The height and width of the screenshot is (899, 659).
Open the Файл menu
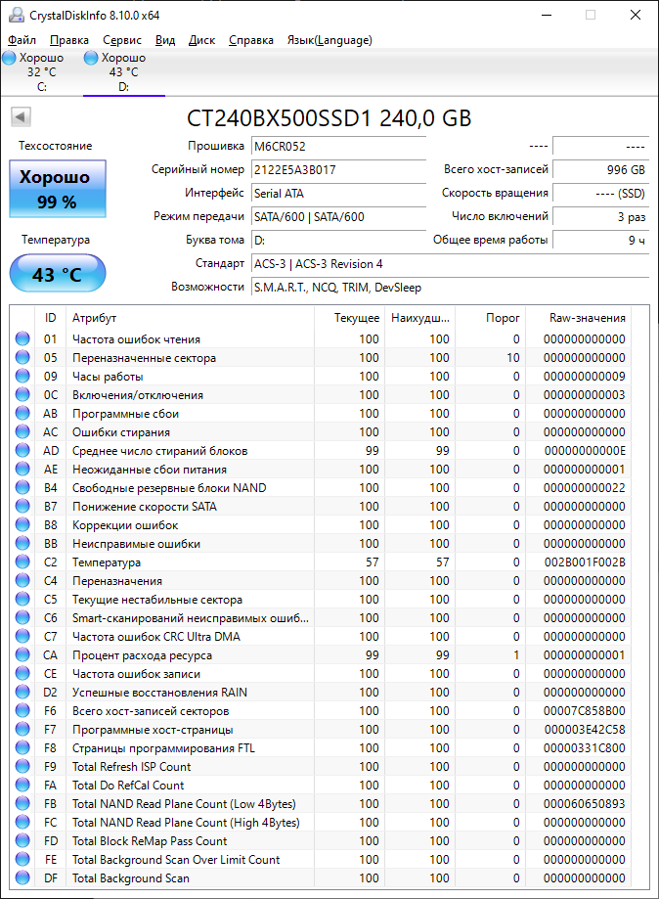click(22, 40)
